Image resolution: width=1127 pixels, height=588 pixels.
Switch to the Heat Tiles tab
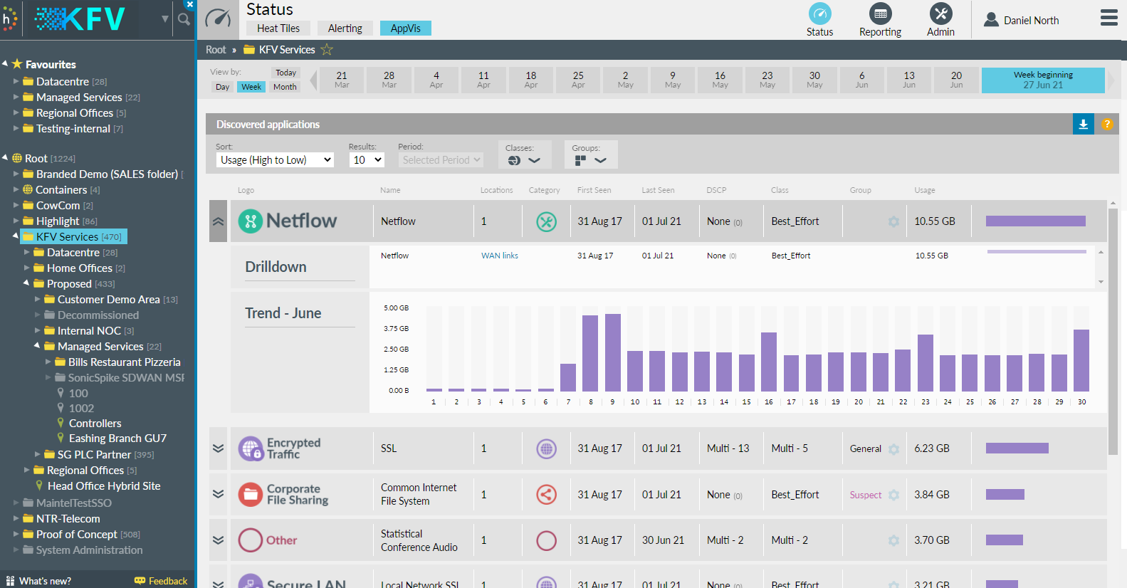[278, 28]
